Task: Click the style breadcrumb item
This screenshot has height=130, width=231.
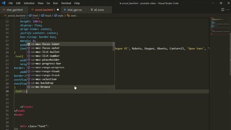Action: pos(61,16)
